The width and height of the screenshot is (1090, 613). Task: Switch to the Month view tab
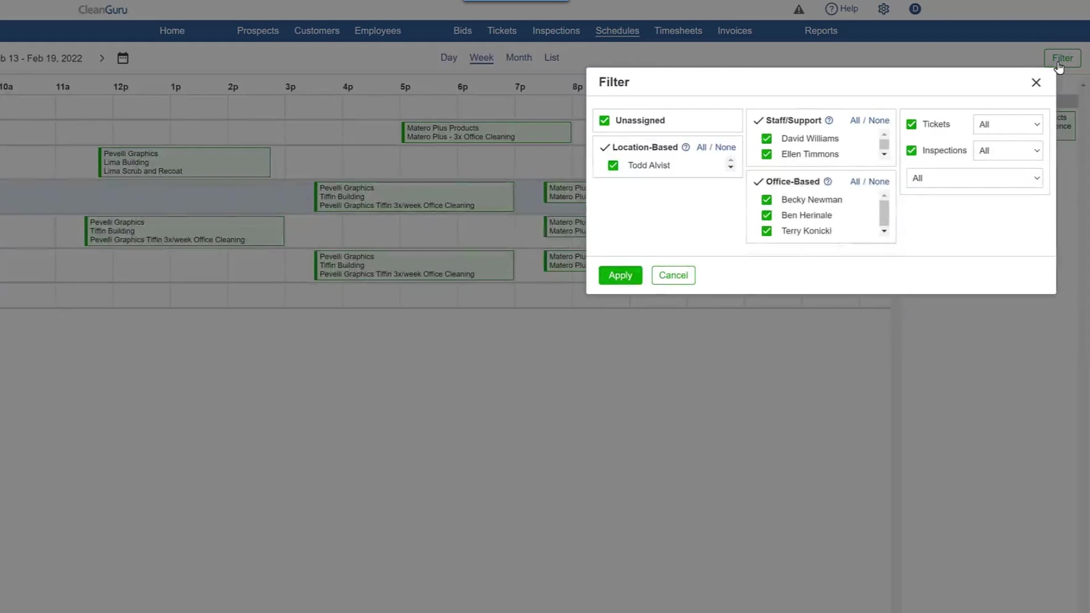click(519, 57)
